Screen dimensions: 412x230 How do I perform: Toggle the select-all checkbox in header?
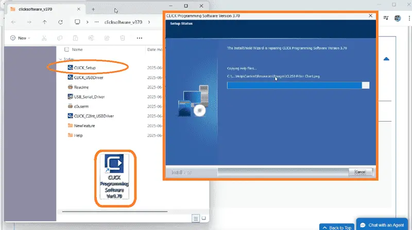coord(67,49)
